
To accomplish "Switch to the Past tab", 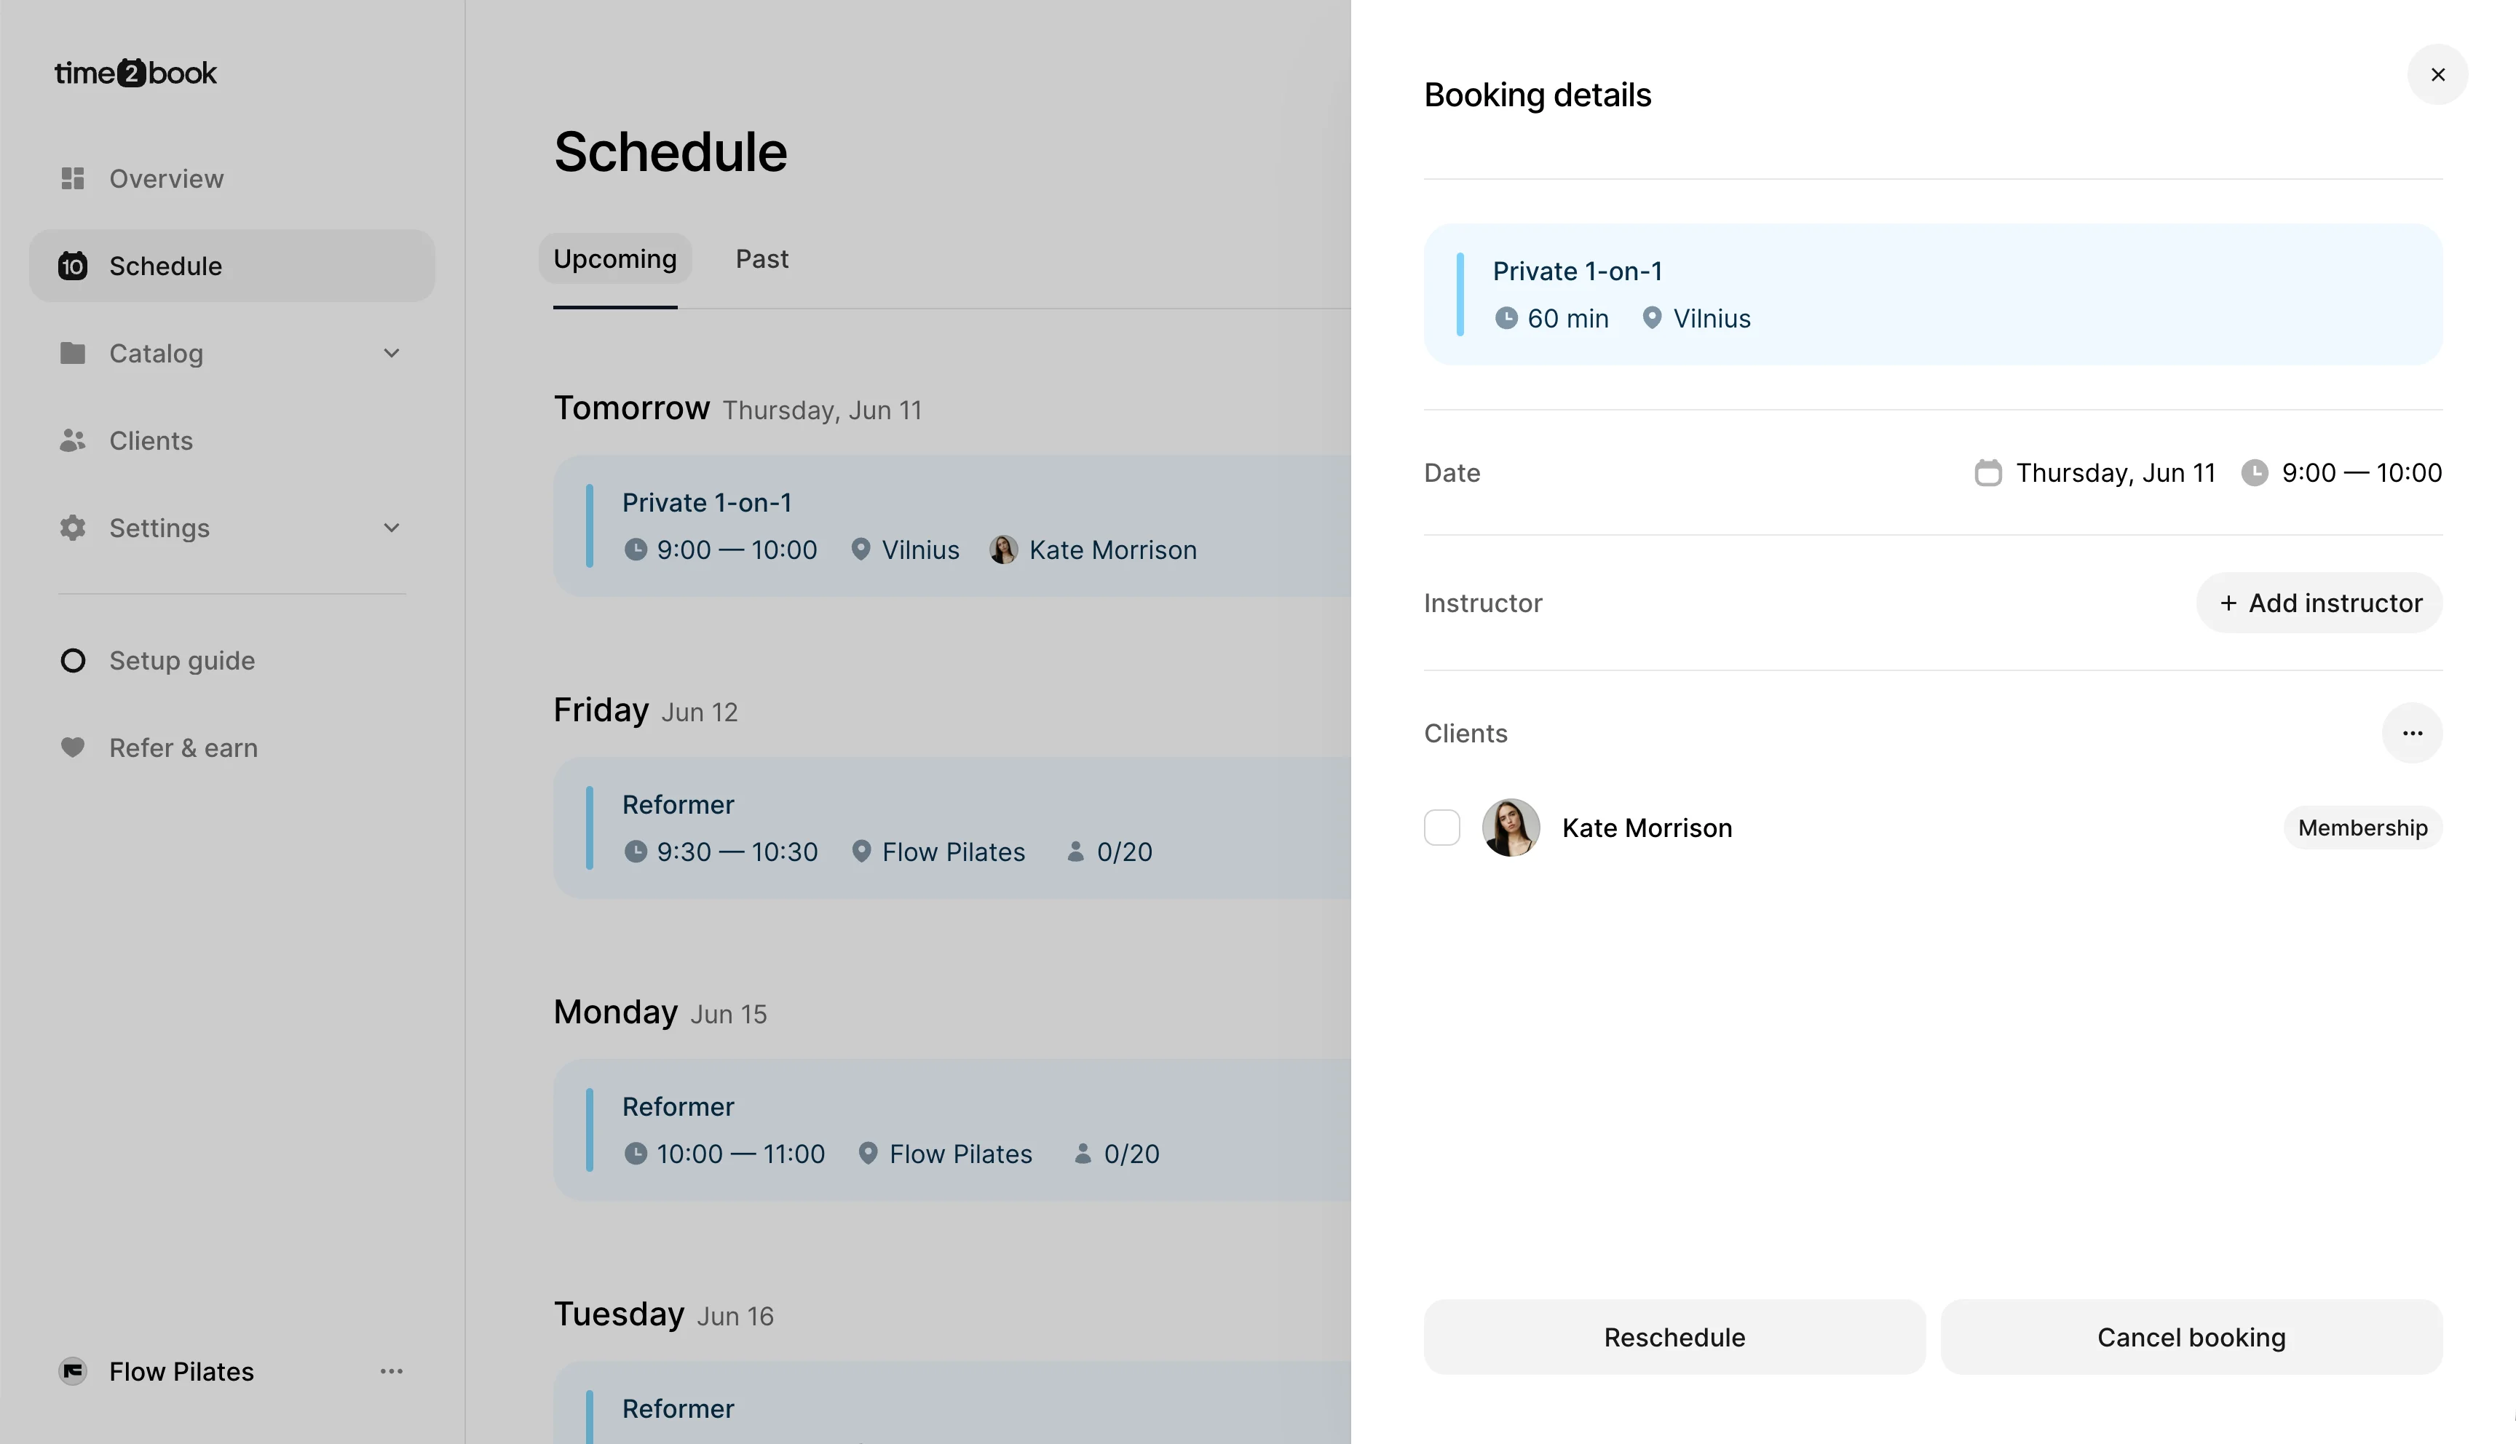I will point(761,259).
